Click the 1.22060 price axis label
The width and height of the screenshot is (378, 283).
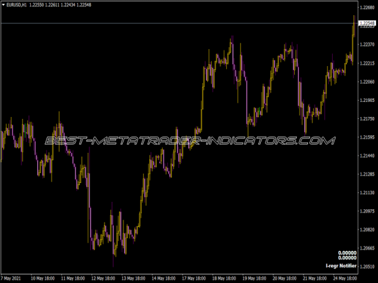pos(367,82)
